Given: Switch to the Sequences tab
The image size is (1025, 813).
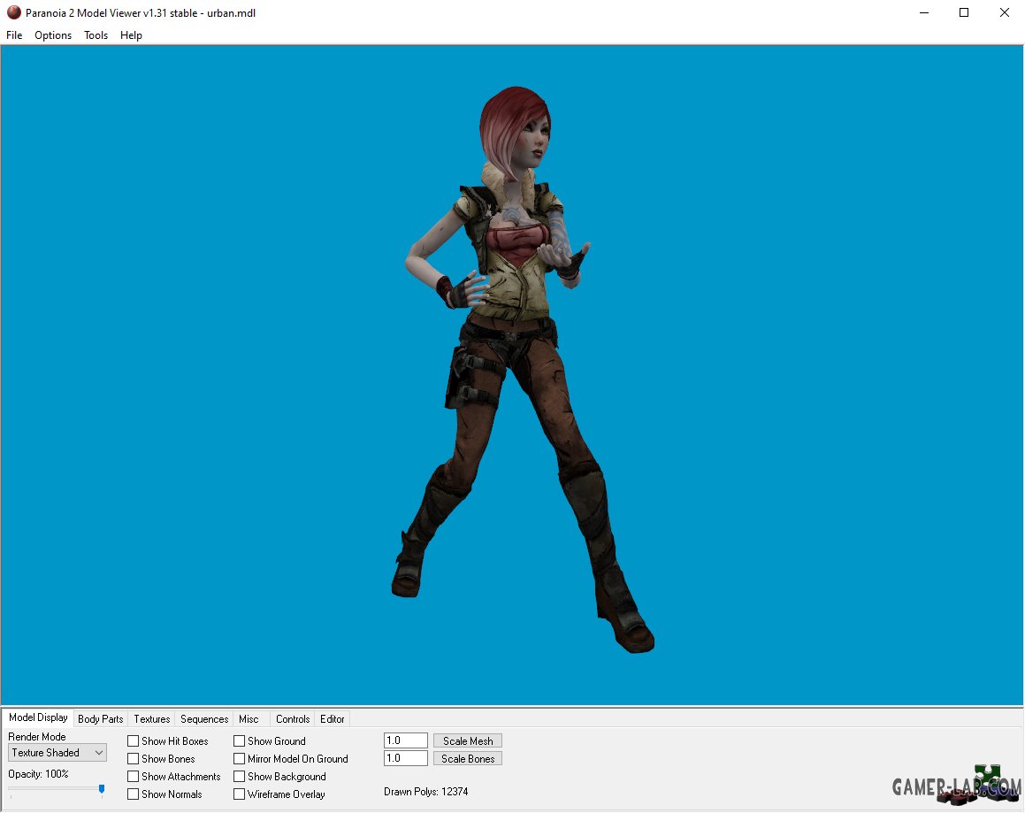Looking at the screenshot, I should click(x=204, y=719).
